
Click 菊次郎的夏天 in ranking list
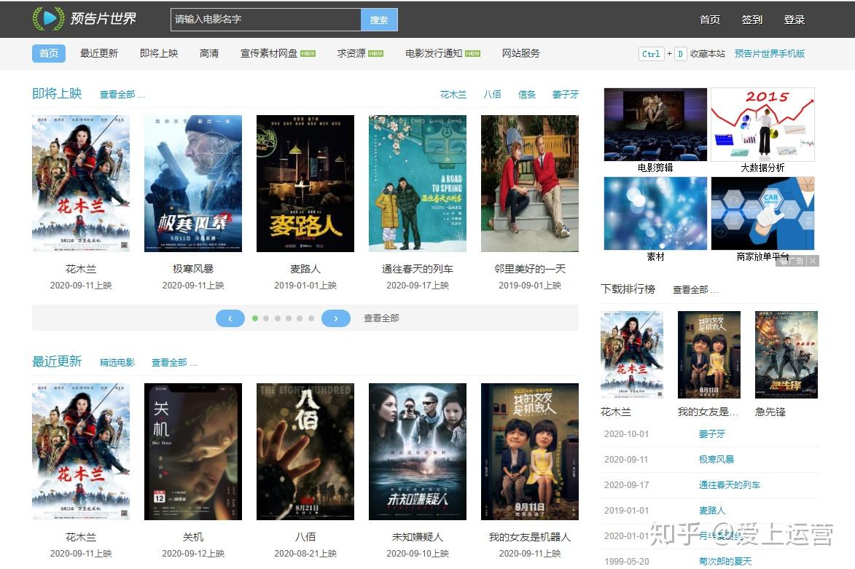tap(725, 562)
